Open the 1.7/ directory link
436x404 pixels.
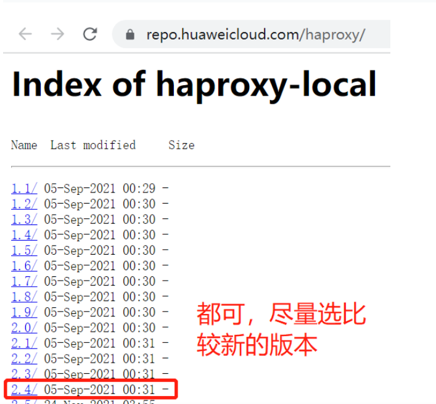[x=24, y=281]
